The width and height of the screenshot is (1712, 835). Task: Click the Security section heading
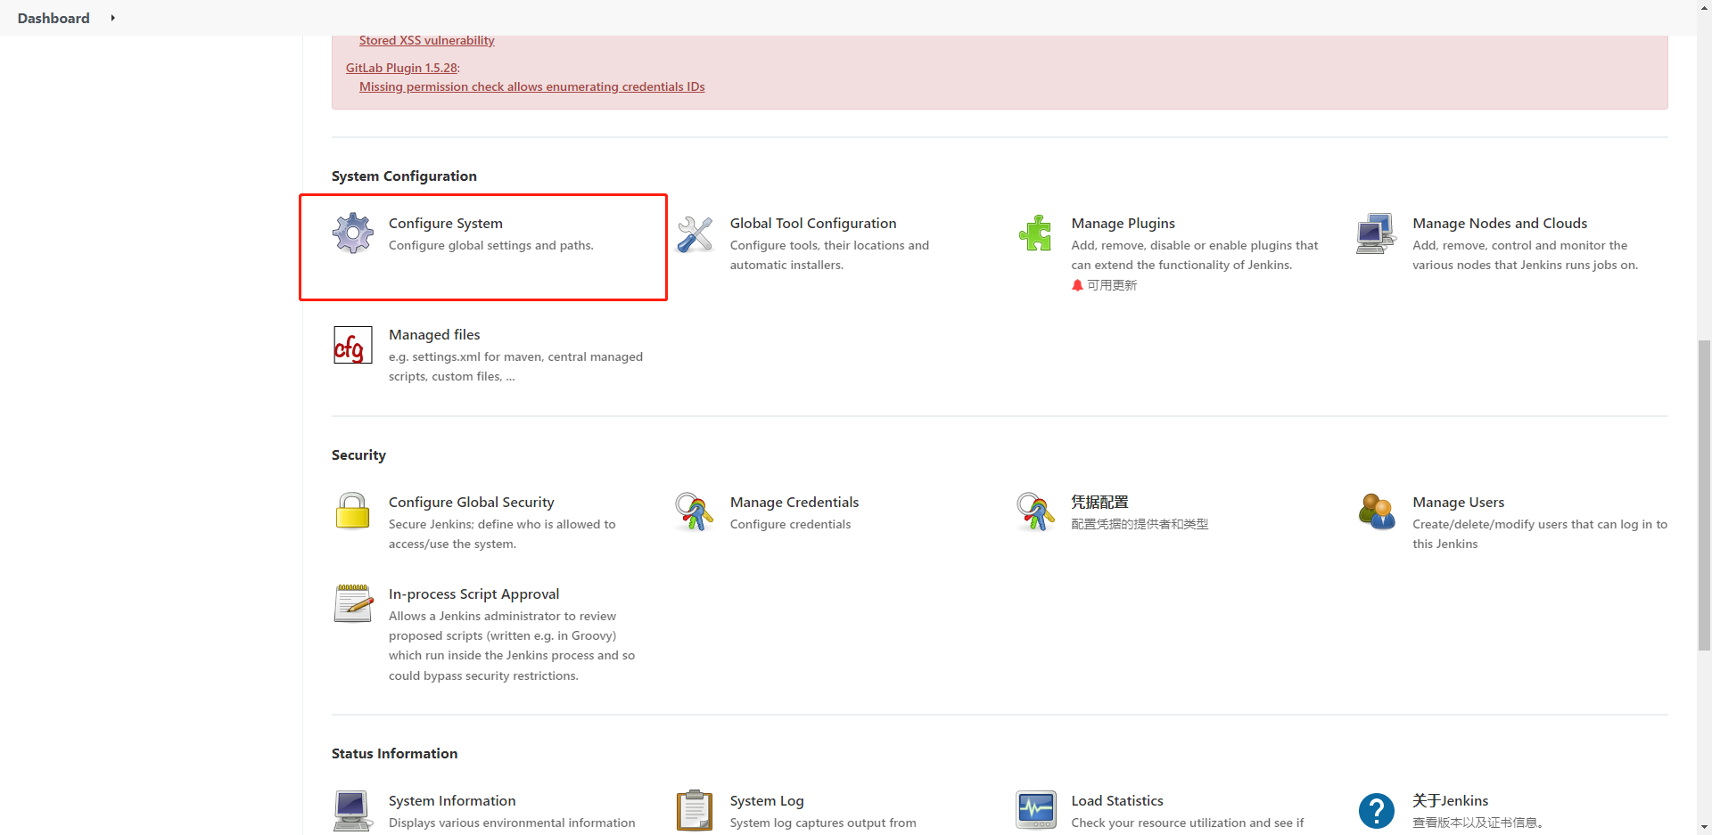(x=358, y=455)
